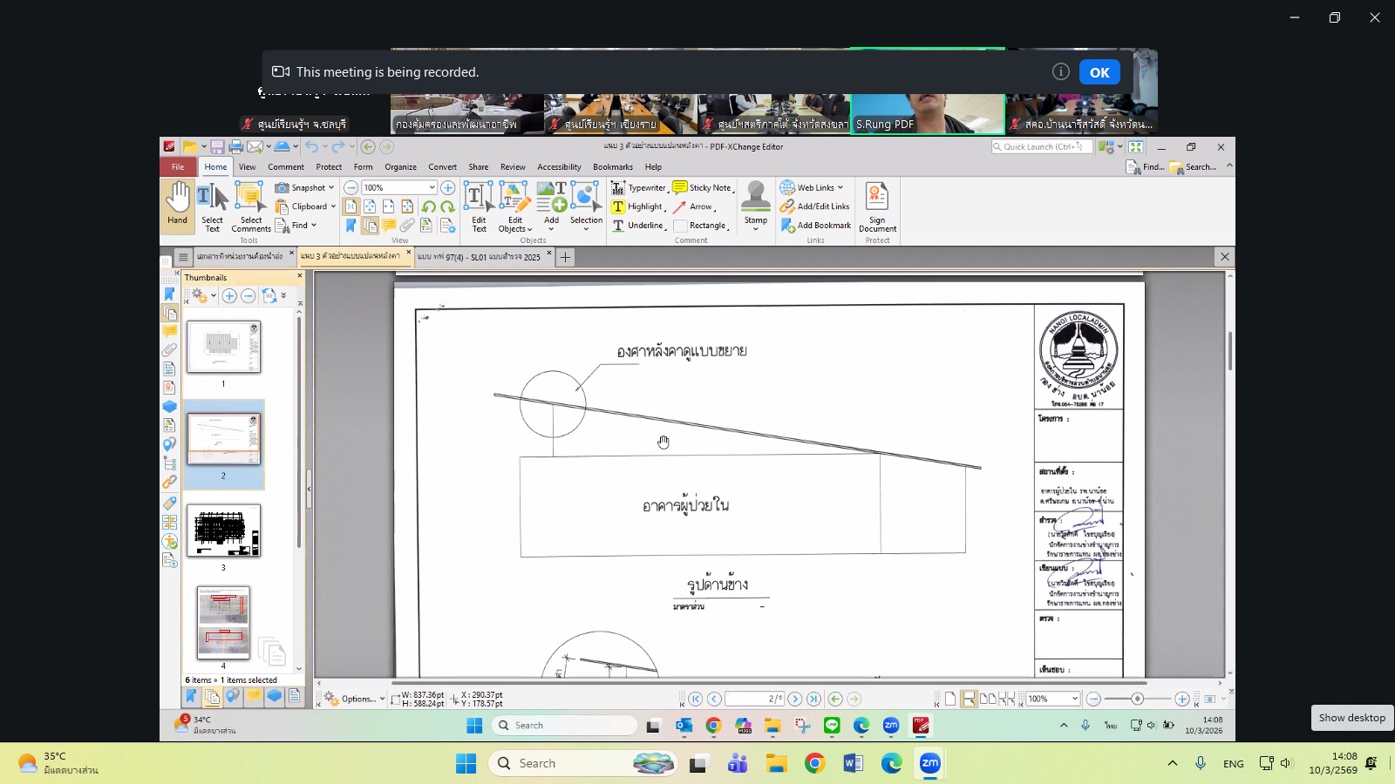Go to the next page arrow
The image size is (1395, 784).
tap(795, 699)
